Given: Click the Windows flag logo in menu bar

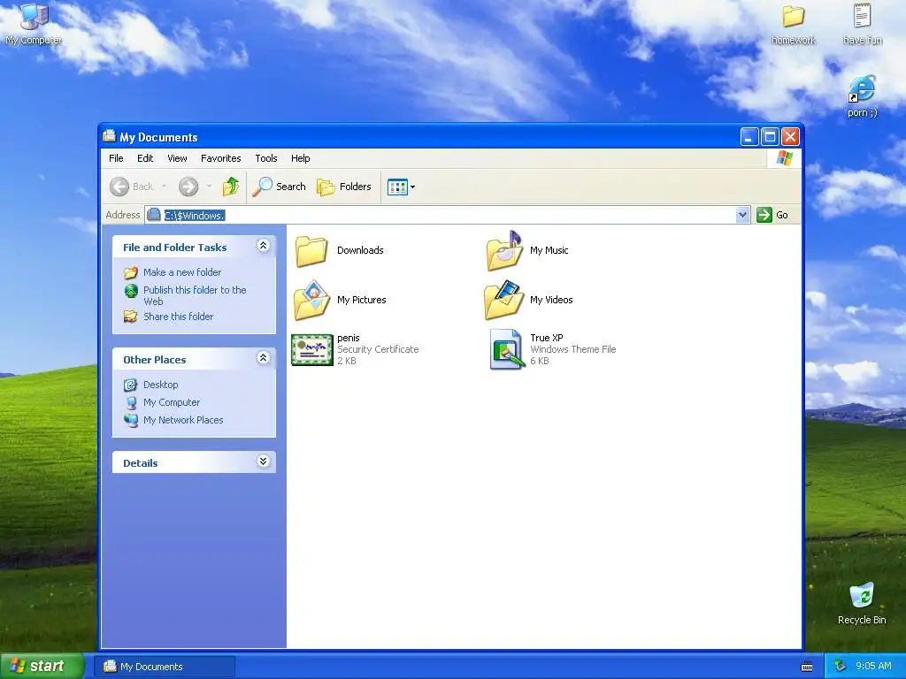Looking at the screenshot, I should 785,157.
